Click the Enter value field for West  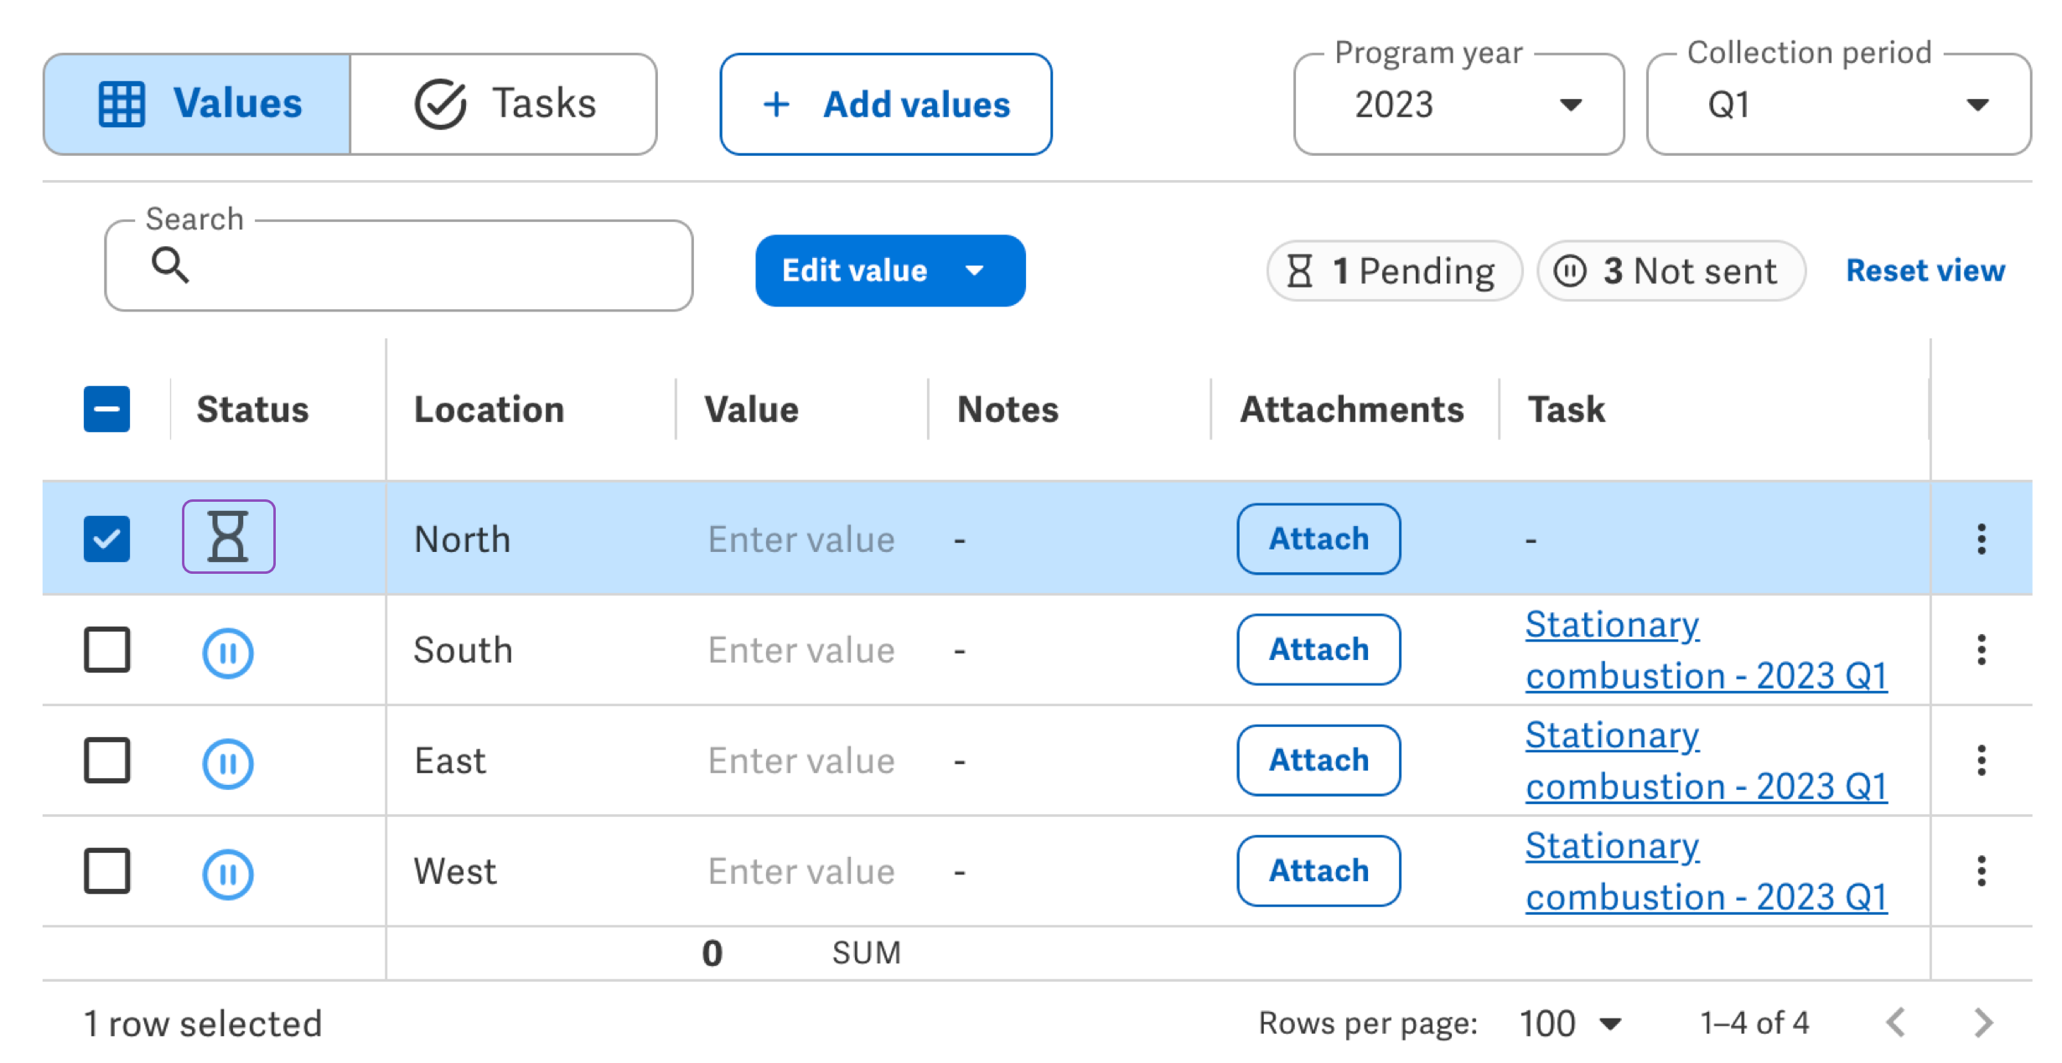coord(801,871)
